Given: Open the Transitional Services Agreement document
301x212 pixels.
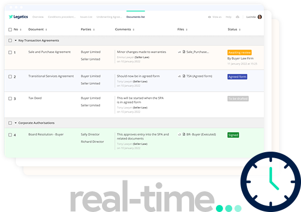Looking at the screenshot, I should click(x=51, y=76).
